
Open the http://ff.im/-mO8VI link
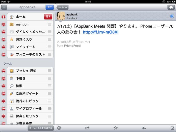[101, 32]
